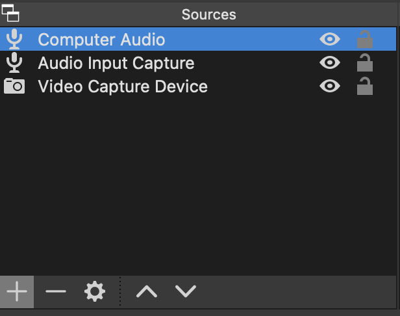This screenshot has width=400, height=316.
Task: Click the Sources dock float icon
Action: coord(10,13)
